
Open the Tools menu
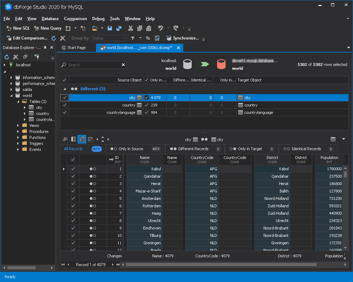point(115,19)
